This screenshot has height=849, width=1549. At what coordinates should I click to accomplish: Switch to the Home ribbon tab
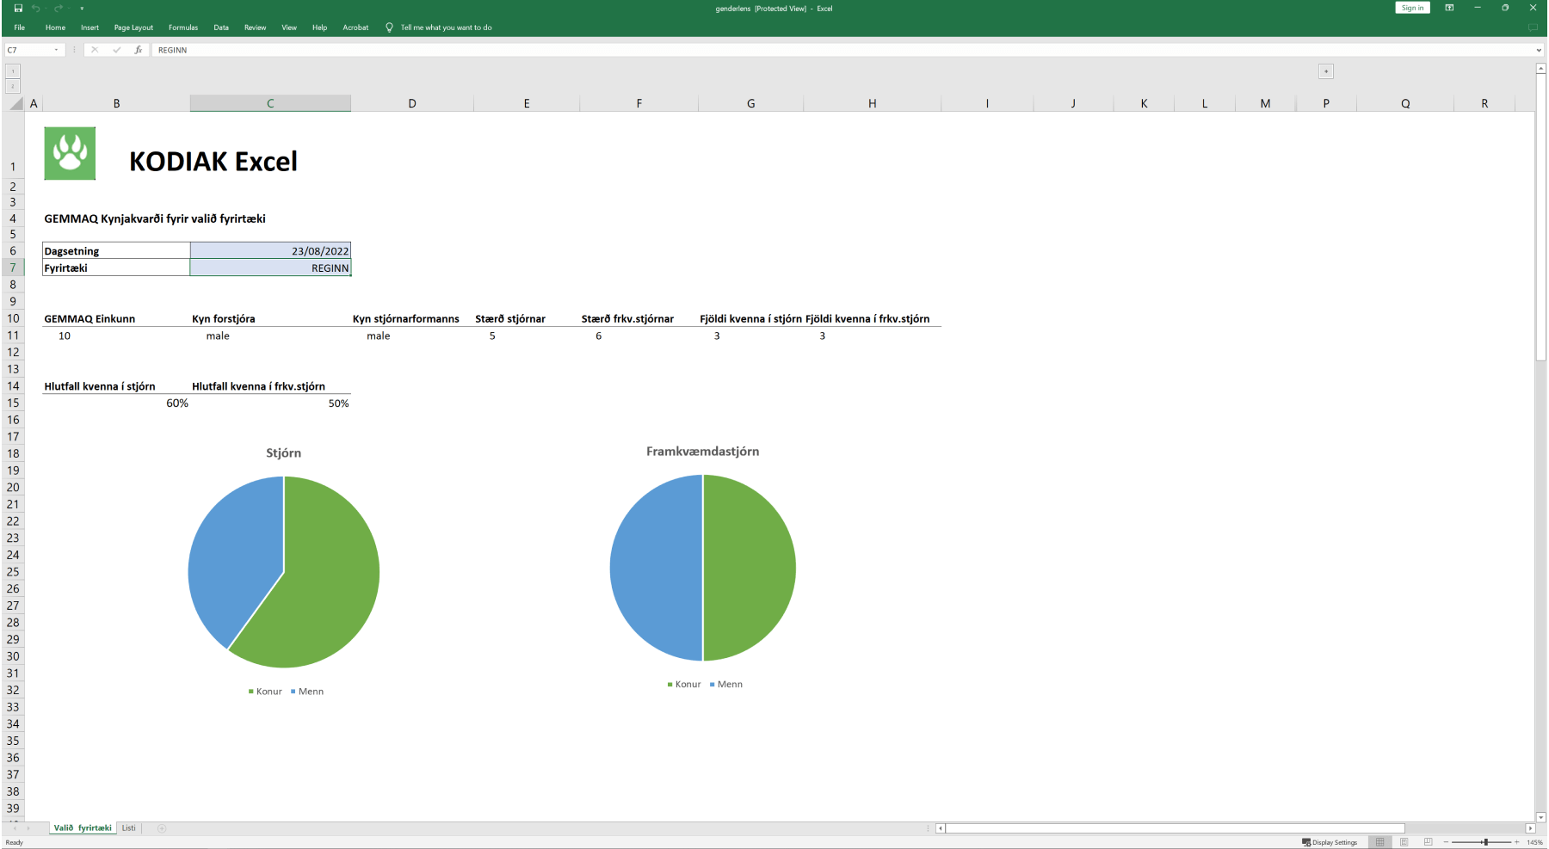point(55,28)
